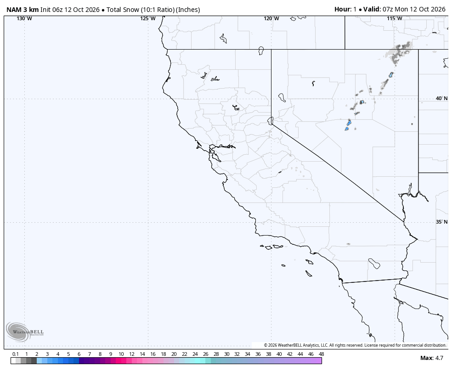The image size is (452, 371).
Task: Click the '35°N' latitude label
Action: (441, 222)
